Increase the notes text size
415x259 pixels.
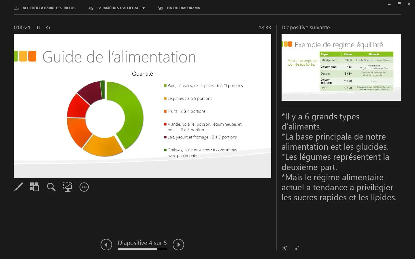tap(284, 248)
